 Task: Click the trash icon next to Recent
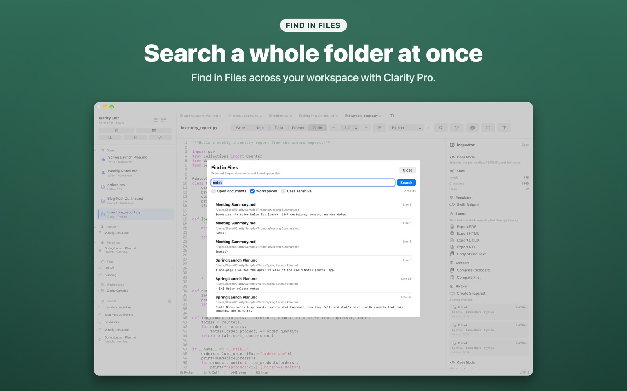[170, 301]
